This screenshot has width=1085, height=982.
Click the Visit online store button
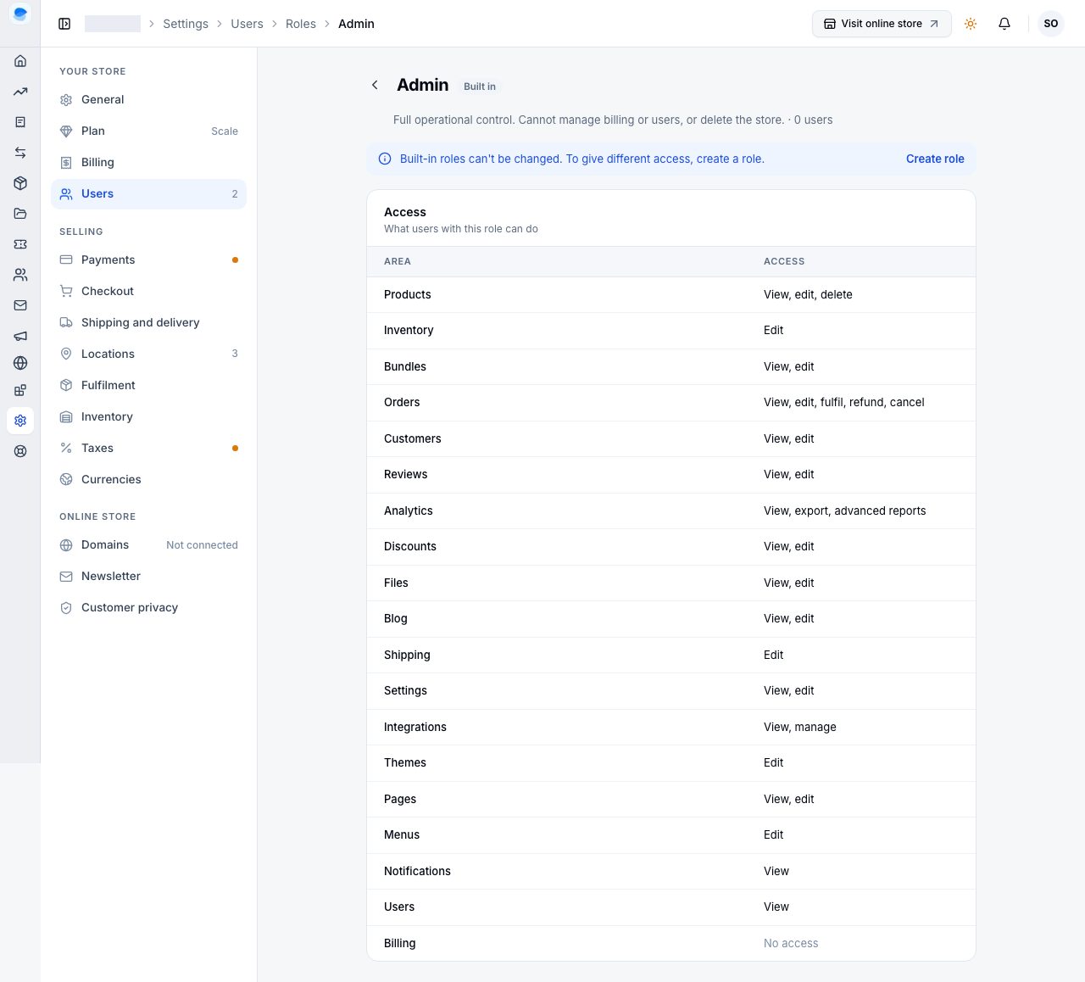pyautogui.click(x=882, y=24)
